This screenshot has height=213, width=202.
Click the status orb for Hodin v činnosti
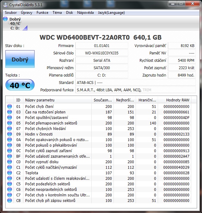pos(10,134)
